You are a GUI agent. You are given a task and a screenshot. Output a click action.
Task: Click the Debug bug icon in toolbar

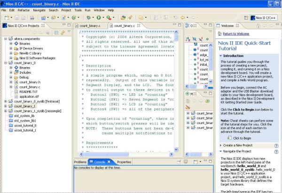point(88,17)
